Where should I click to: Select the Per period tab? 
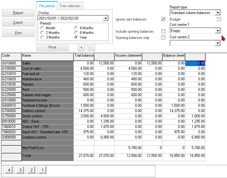click(47, 6)
